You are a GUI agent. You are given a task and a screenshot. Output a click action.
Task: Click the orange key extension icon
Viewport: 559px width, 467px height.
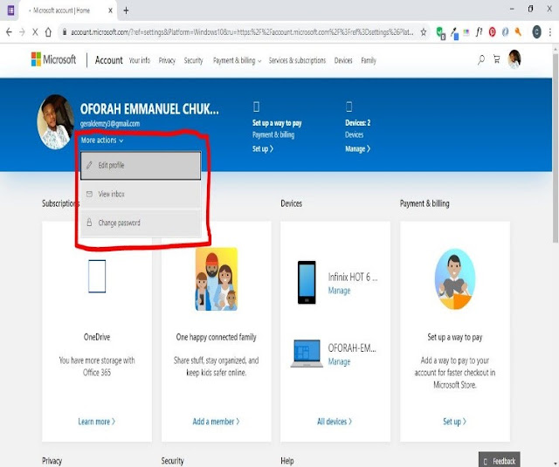pos(518,32)
